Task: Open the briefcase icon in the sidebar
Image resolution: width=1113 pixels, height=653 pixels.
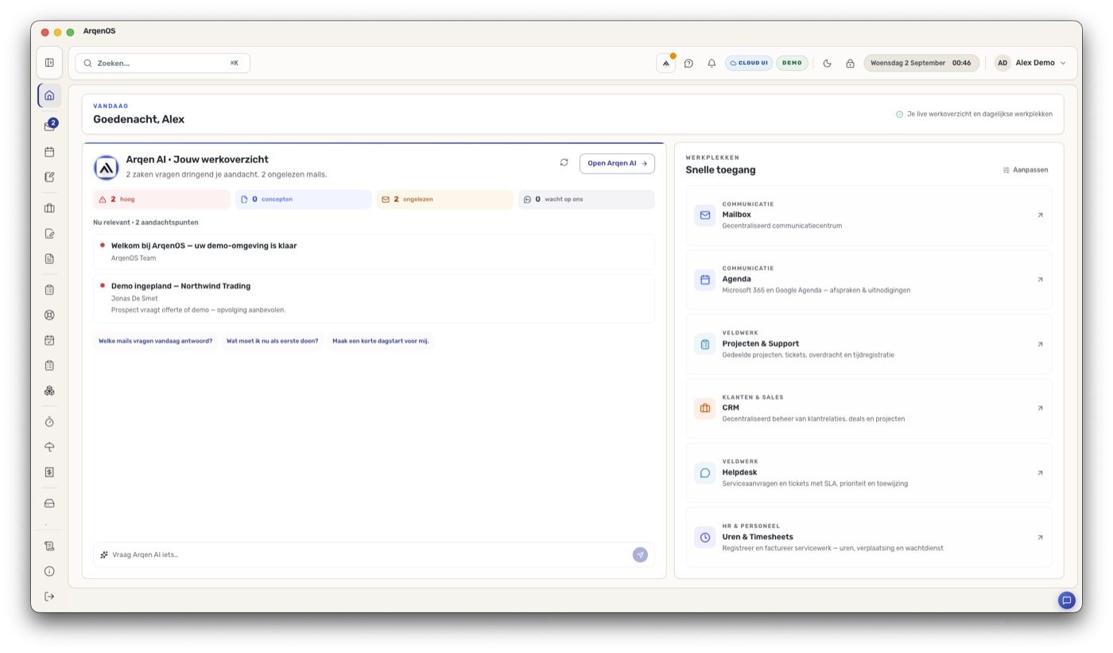Action: 49,208
